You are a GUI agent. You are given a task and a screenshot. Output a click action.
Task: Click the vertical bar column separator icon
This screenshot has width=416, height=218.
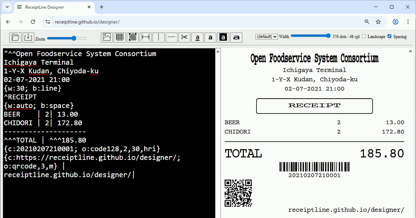pos(158,37)
